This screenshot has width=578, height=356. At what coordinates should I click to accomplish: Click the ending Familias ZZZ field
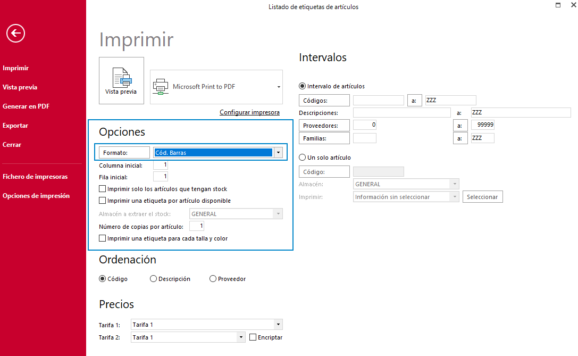(483, 138)
